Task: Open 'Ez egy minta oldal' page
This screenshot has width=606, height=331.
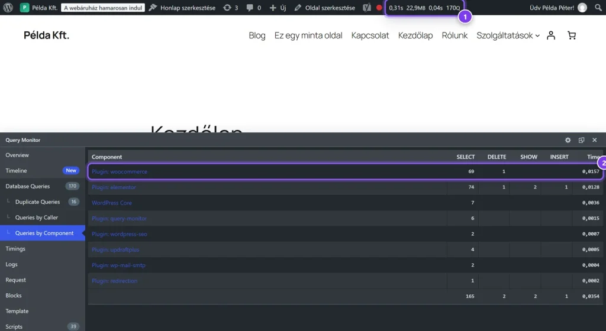Action: [308, 35]
